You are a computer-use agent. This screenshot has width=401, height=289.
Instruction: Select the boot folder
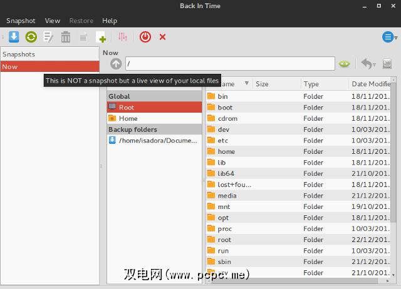pyautogui.click(x=298, y=107)
